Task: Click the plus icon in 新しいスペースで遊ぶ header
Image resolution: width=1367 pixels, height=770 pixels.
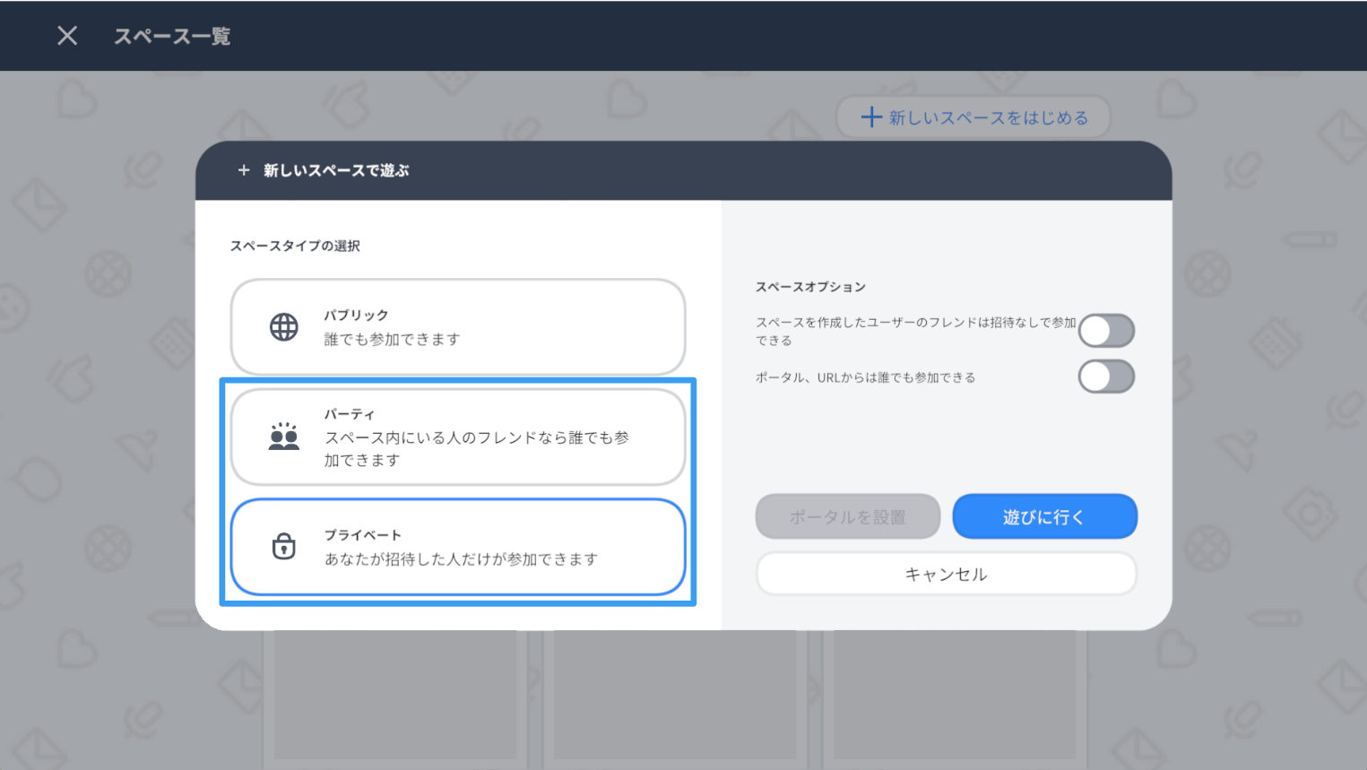Action: point(244,170)
